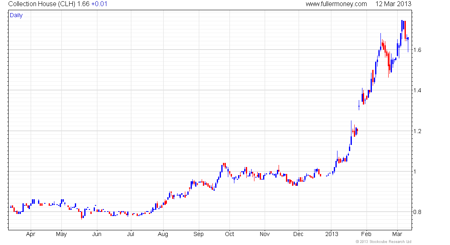The image size is (450, 245).
Task: Click the 1.6 price axis label
Action: (417, 50)
